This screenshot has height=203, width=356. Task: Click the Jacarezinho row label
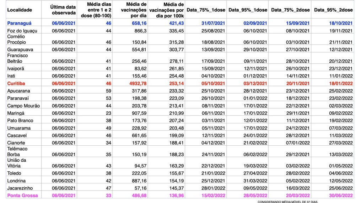[x=20, y=188]
